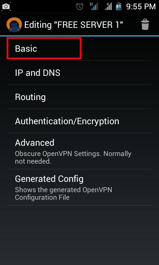Screen dimensions: 159x265
Task: Tap the alarm clock status icon
Action: [x=79, y=7]
